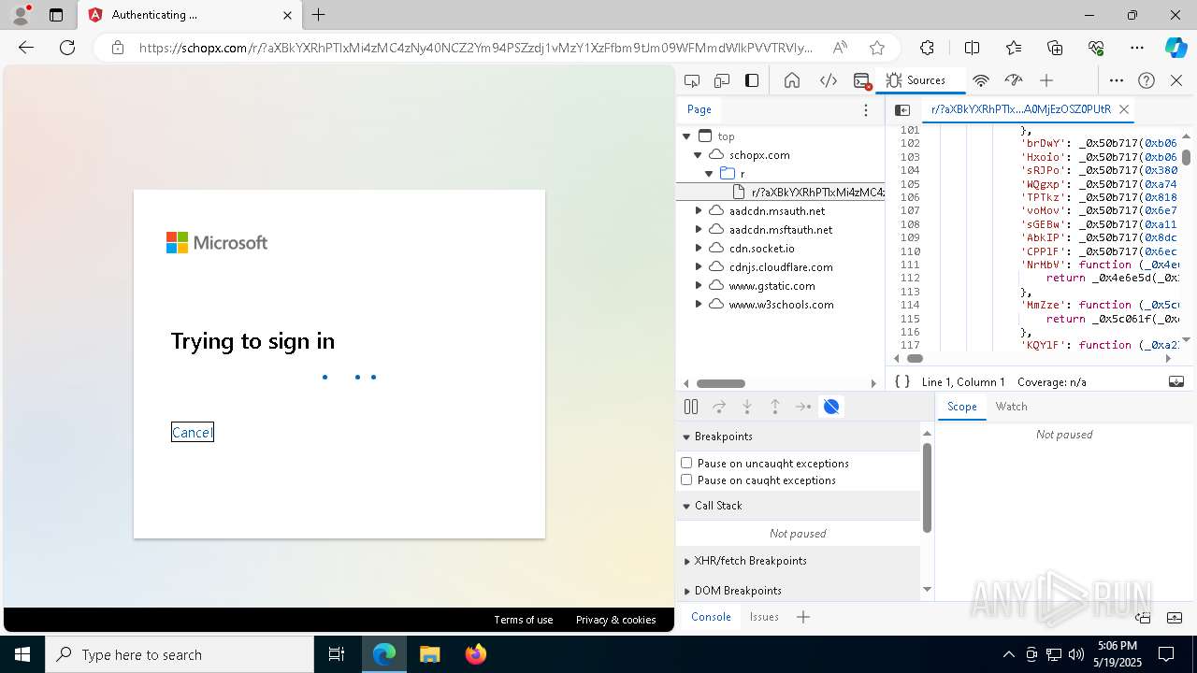Open Browser essentials heart icon
The height and width of the screenshot is (673, 1197).
pyautogui.click(x=1096, y=48)
